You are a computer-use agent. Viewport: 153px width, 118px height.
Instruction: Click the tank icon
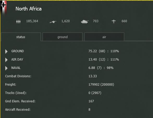click(85, 22)
